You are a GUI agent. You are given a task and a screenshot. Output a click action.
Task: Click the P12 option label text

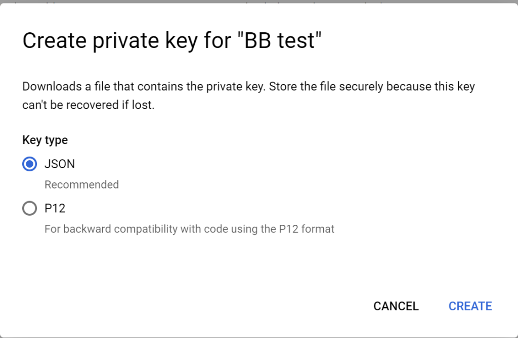pos(55,208)
